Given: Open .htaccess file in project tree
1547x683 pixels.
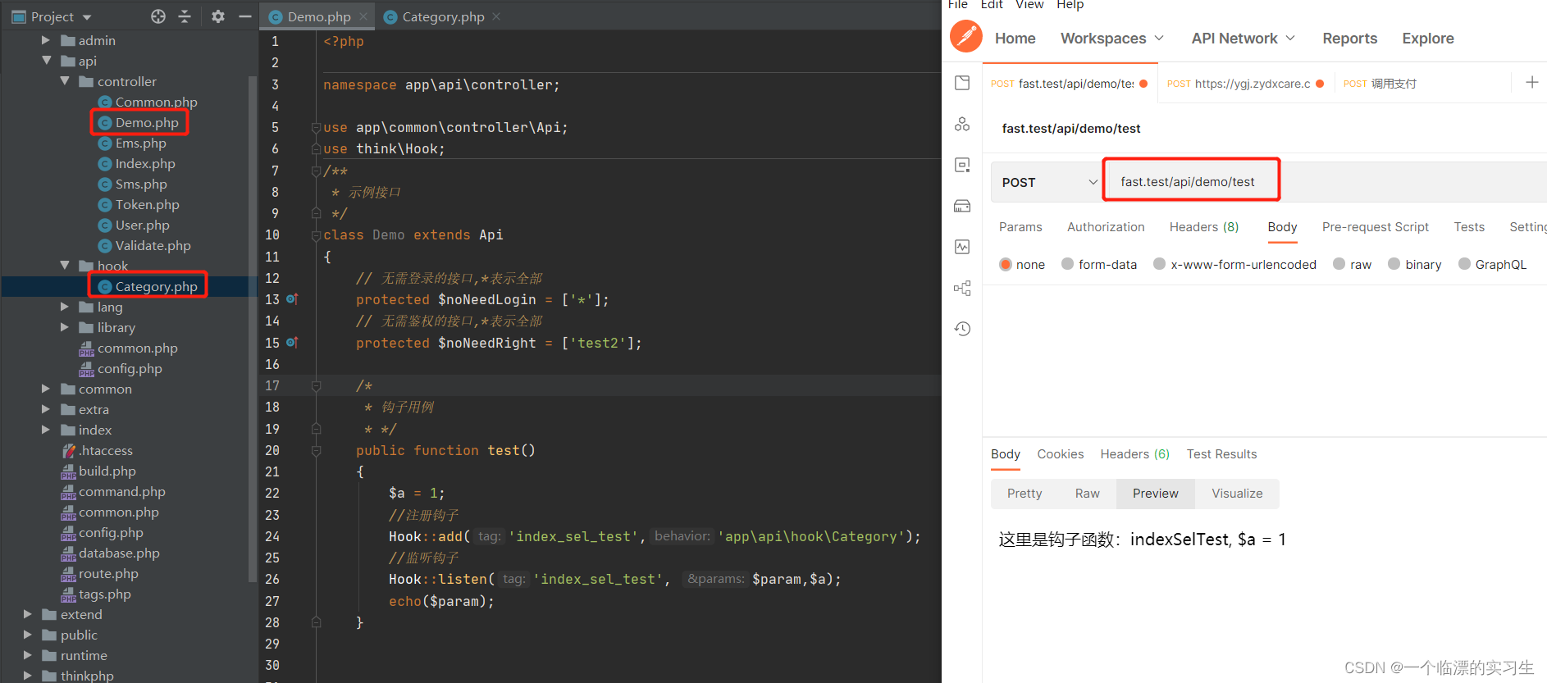Looking at the screenshot, I should coord(105,450).
